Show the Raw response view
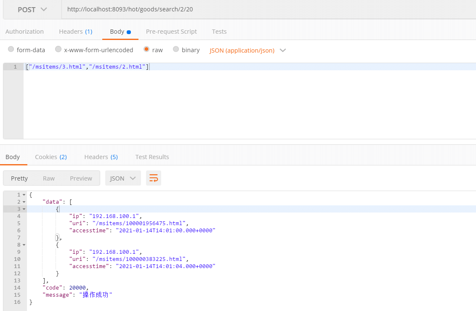Viewport: 476px width, 311px height. coord(49,178)
